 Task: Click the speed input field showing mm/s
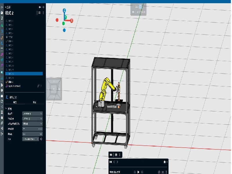(32, 129)
